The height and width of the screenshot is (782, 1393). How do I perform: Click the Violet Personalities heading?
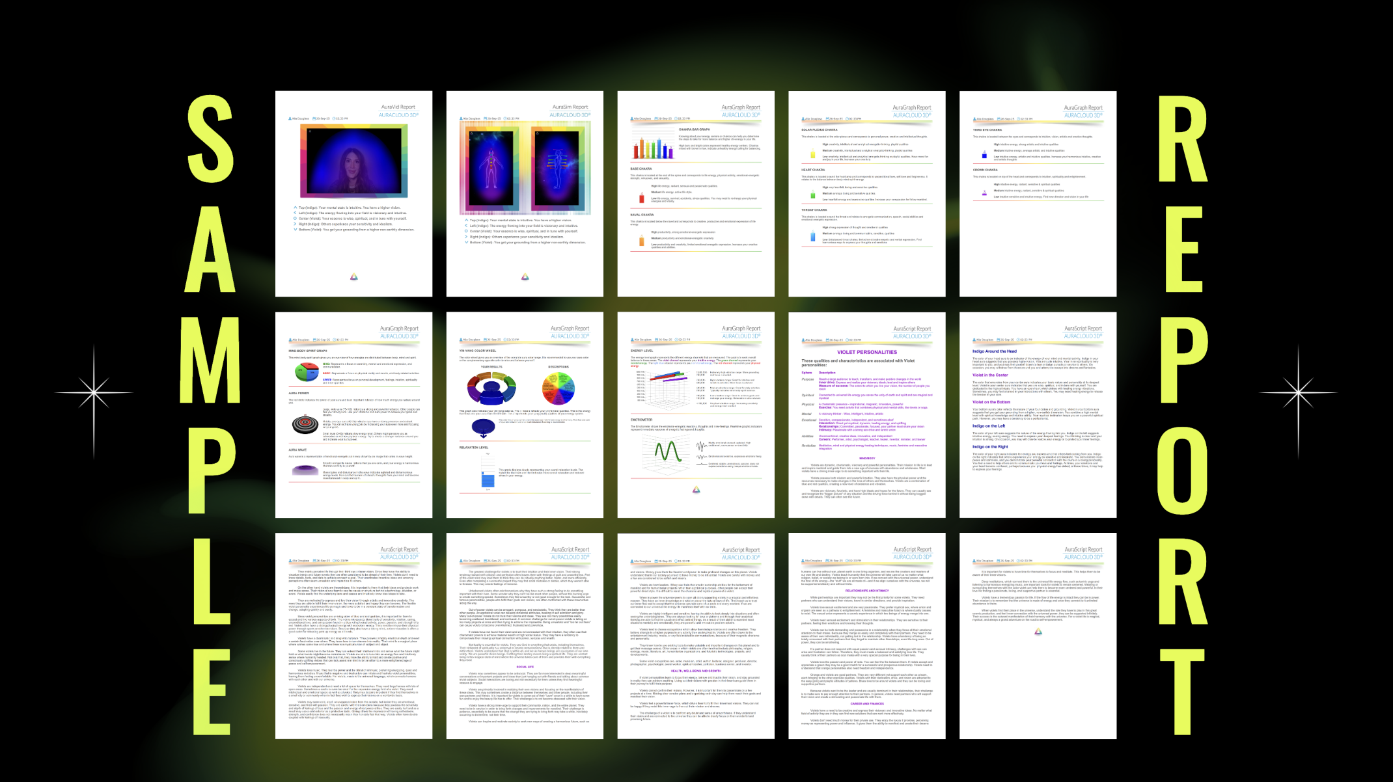click(866, 352)
